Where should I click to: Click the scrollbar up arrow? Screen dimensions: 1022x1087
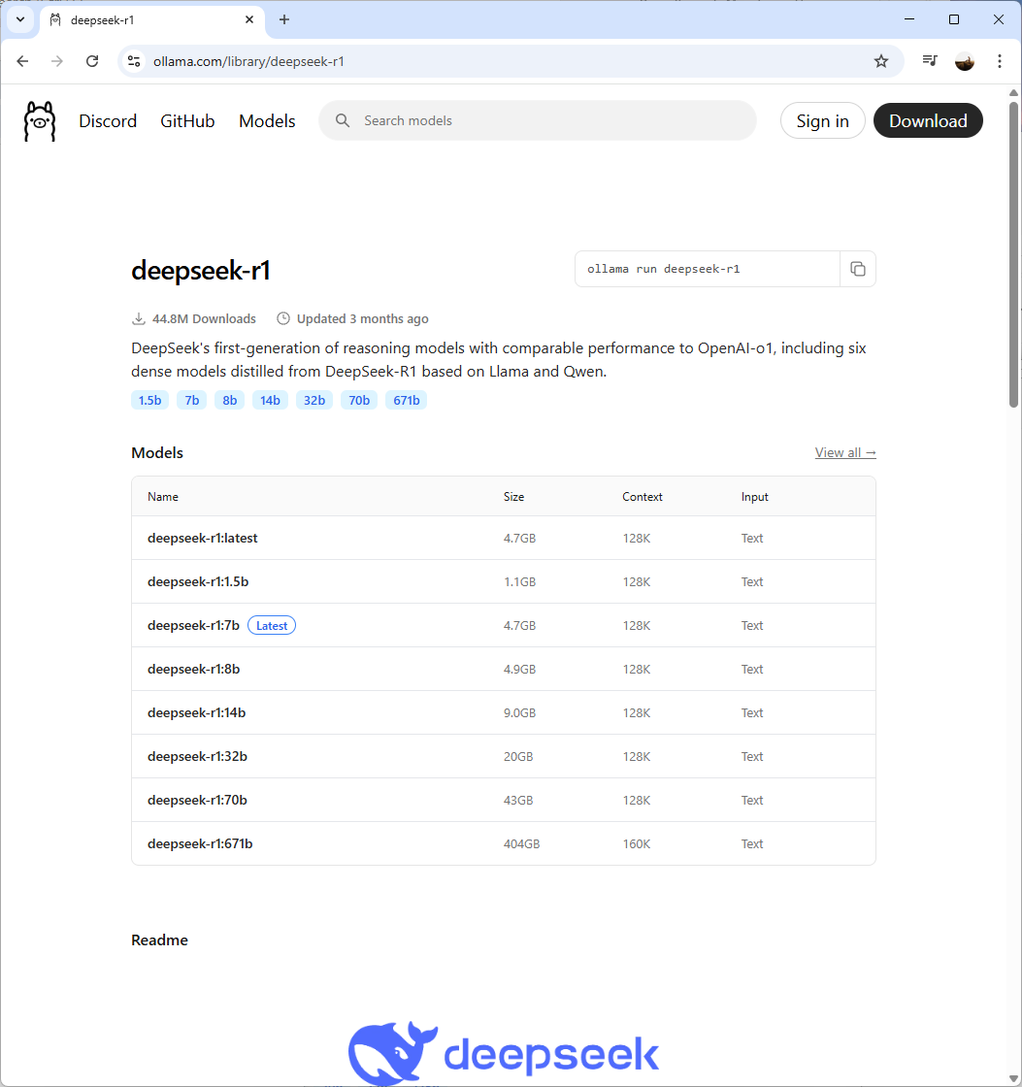pyautogui.click(x=1013, y=93)
